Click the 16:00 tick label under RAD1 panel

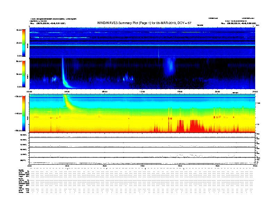tap(180, 92)
